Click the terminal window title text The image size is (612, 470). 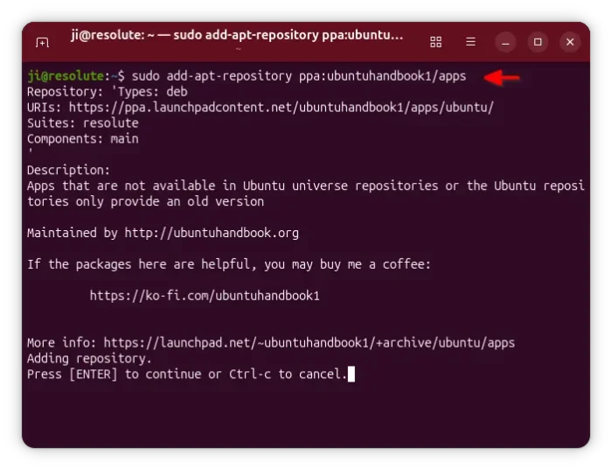(237, 35)
